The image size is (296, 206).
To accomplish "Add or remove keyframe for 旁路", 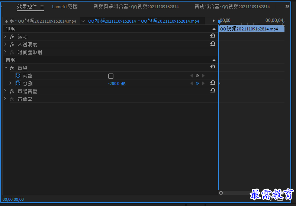I will coord(197,76).
